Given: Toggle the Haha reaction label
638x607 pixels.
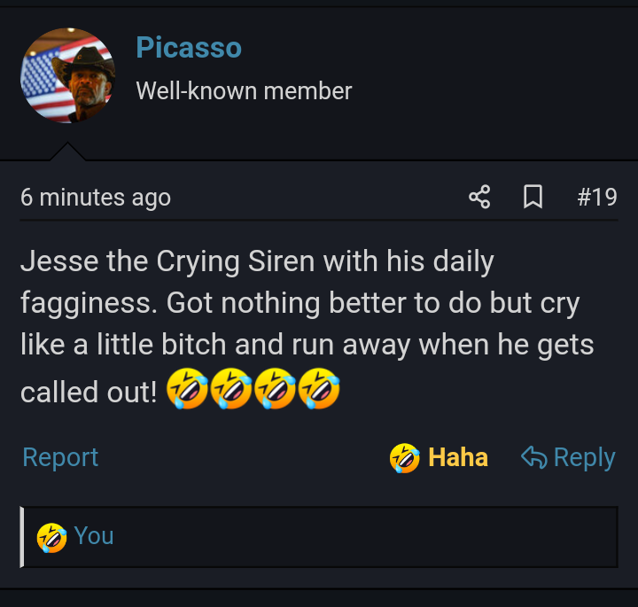Looking at the screenshot, I should click(457, 457).
